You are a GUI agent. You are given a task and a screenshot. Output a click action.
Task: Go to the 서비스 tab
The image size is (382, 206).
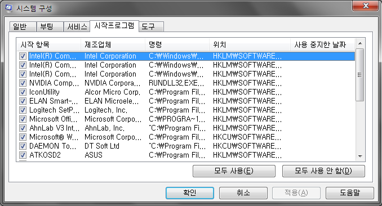coord(77,26)
